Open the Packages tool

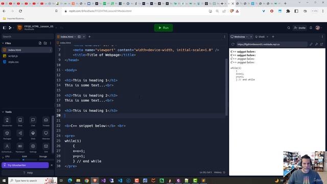(7, 135)
